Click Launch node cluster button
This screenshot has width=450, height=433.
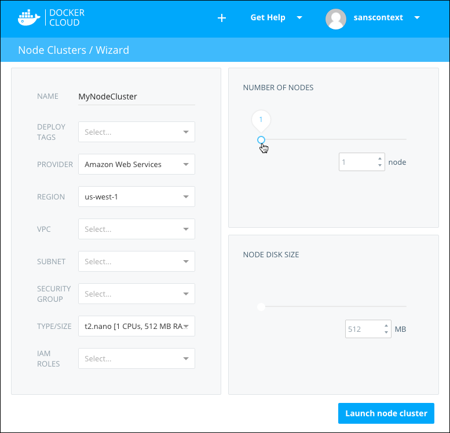click(x=386, y=413)
